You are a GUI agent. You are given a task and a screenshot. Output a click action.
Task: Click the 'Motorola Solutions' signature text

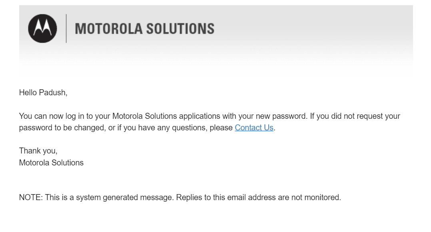point(51,163)
